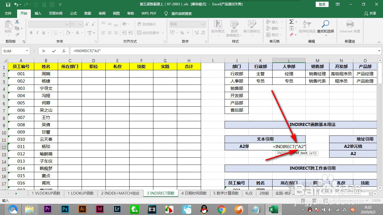Screen dimensions: 383x215
Task: Open the 1 VLOOKUP函数 sheet tab
Action: 46,193
